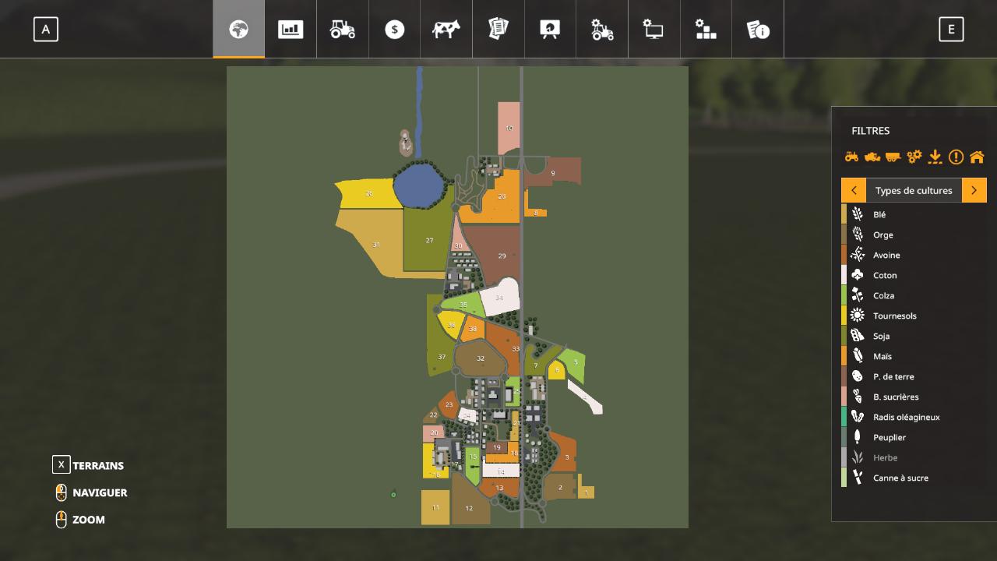Toggle the exclamation mark alerts filter

[x=956, y=157]
